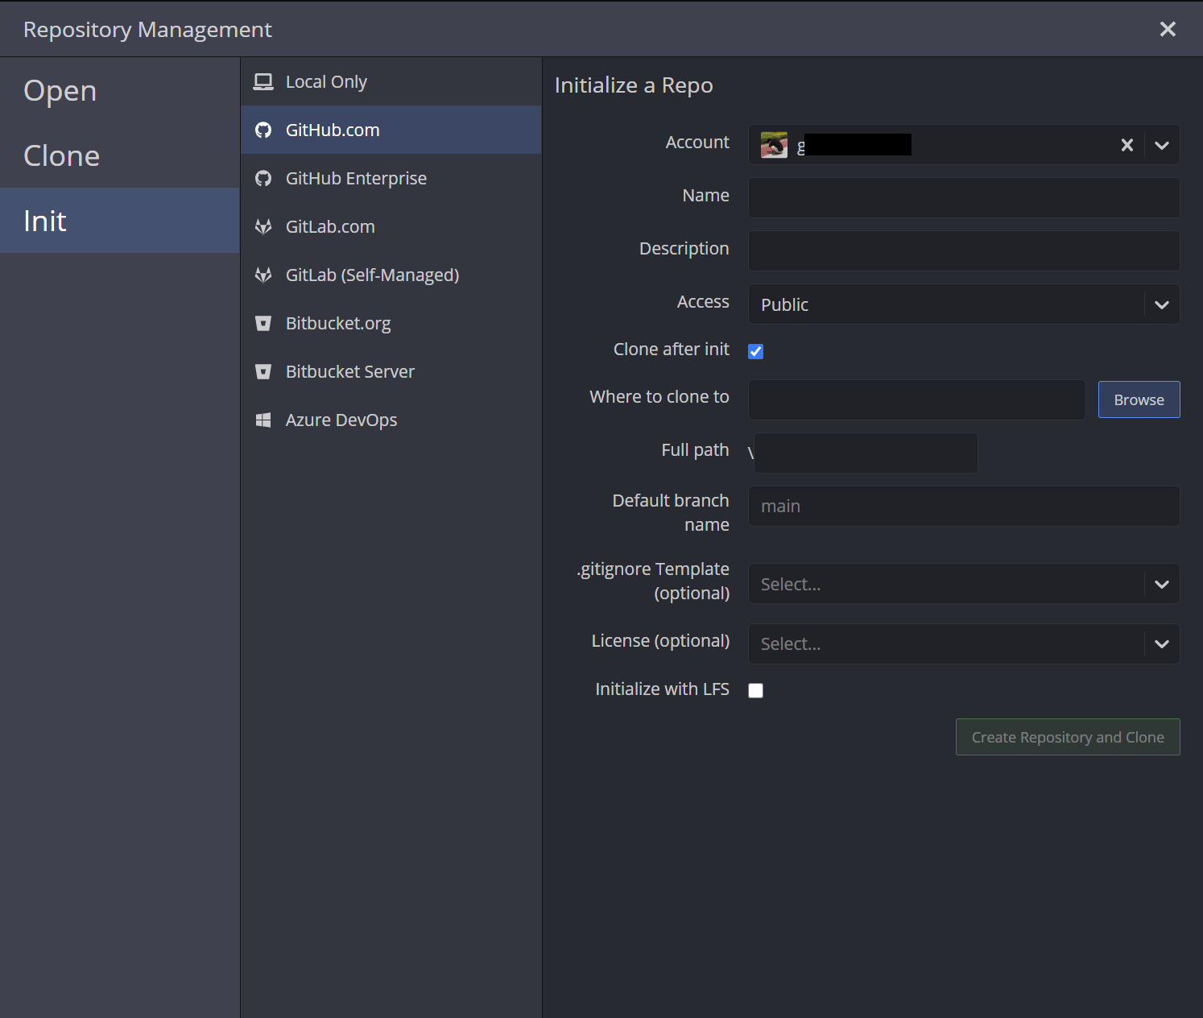Toggle the Clone after init checkbox
This screenshot has height=1018, width=1203.
point(755,351)
